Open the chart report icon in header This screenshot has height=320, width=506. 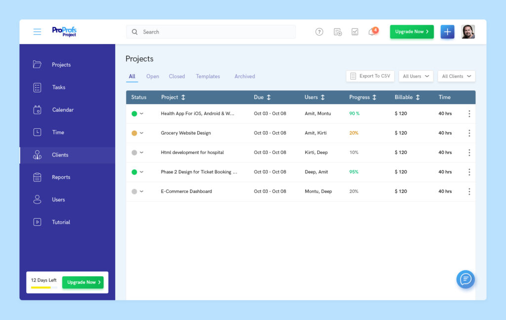(x=355, y=32)
